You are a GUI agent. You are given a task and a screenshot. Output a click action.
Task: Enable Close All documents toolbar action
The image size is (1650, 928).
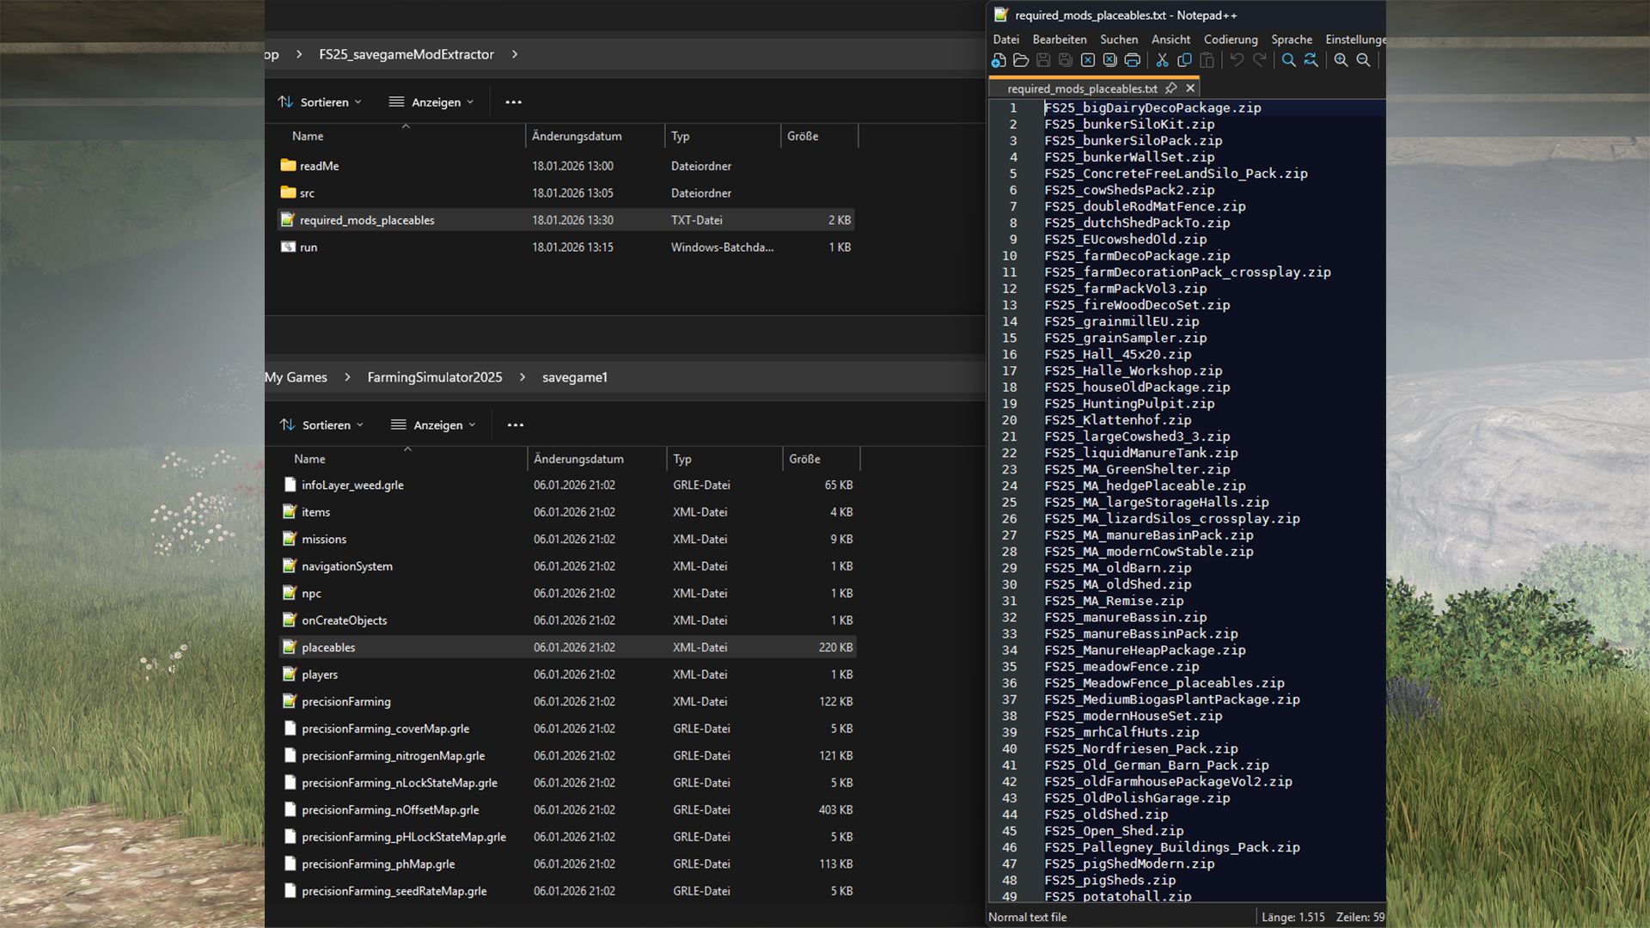1109,60
